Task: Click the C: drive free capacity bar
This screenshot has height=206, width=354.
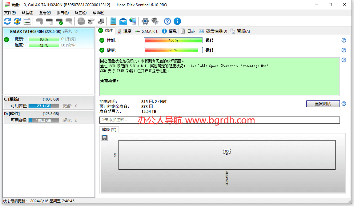Action: (x=43, y=106)
